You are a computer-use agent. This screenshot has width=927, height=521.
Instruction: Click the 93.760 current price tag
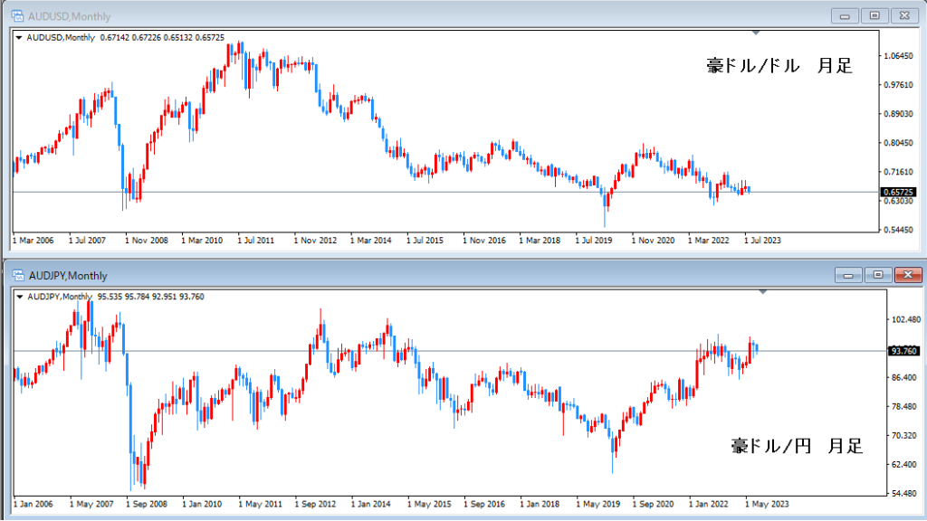tap(903, 351)
